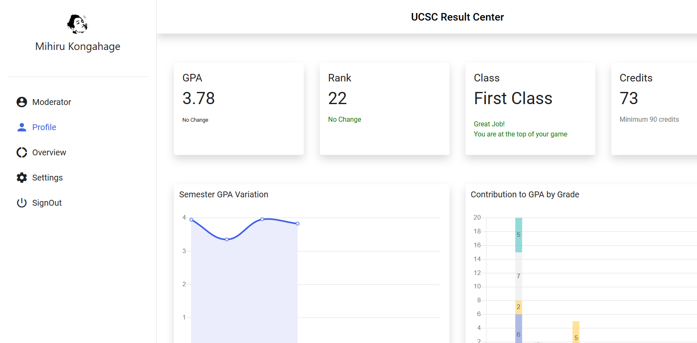Image resolution: width=697 pixels, height=343 pixels.
Task: Click the Contribution to GPA by Grade heading
Action: point(525,194)
